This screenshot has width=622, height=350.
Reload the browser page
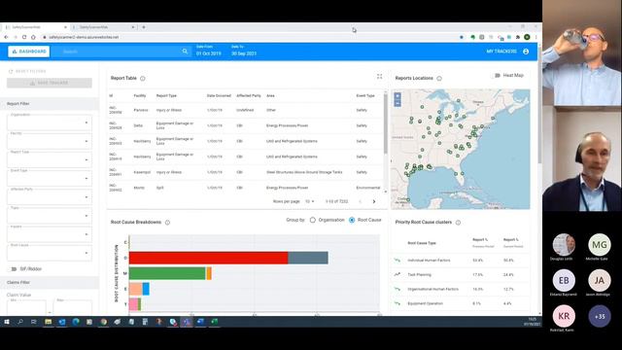point(24,37)
